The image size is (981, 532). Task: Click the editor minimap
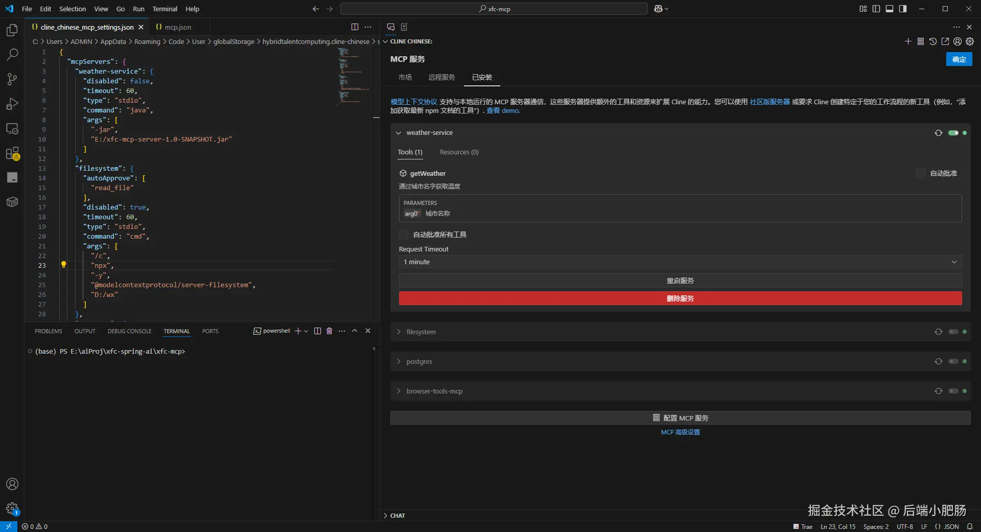coord(354,77)
